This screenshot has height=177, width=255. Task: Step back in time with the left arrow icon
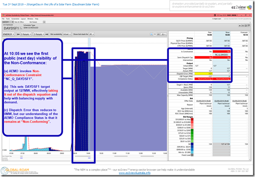(19, 34)
